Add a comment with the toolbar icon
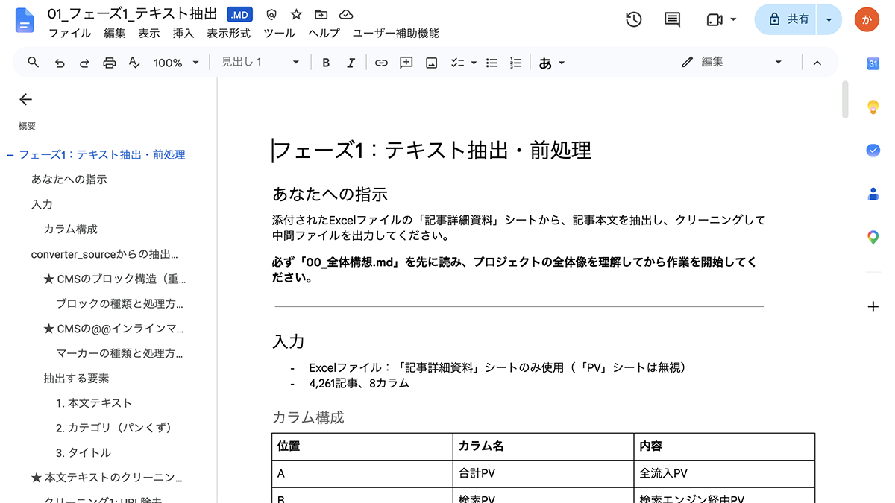Viewport: 895px width, 503px height. [x=406, y=63]
